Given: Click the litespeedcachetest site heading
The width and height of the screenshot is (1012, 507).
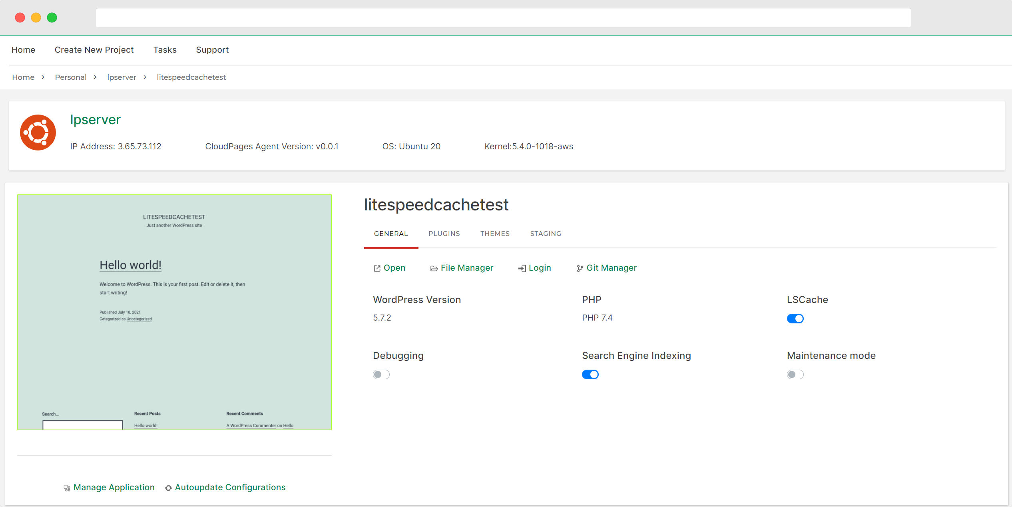Looking at the screenshot, I should tap(436, 205).
